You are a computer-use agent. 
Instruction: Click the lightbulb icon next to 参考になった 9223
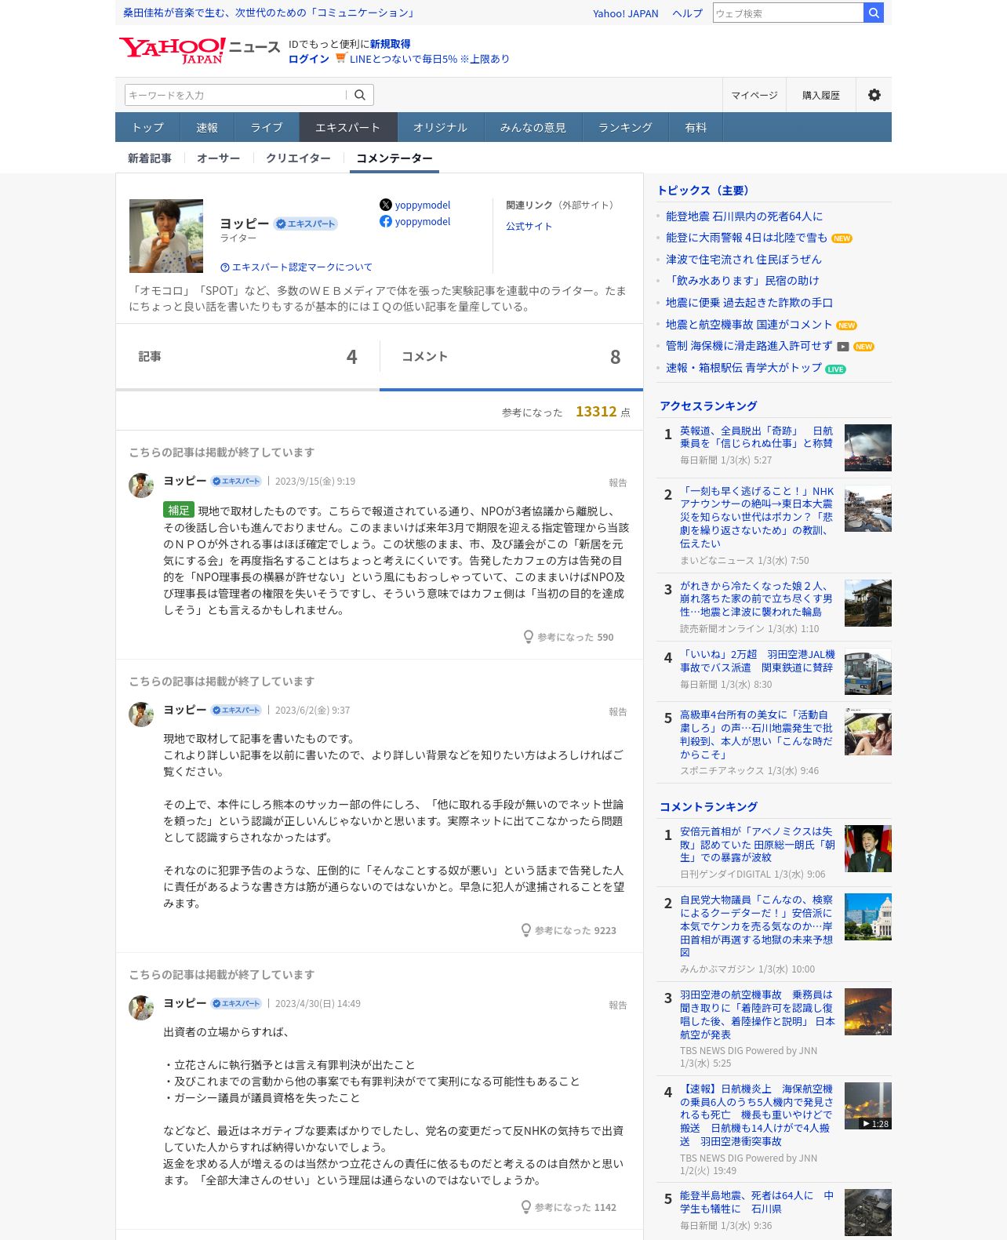[526, 930]
